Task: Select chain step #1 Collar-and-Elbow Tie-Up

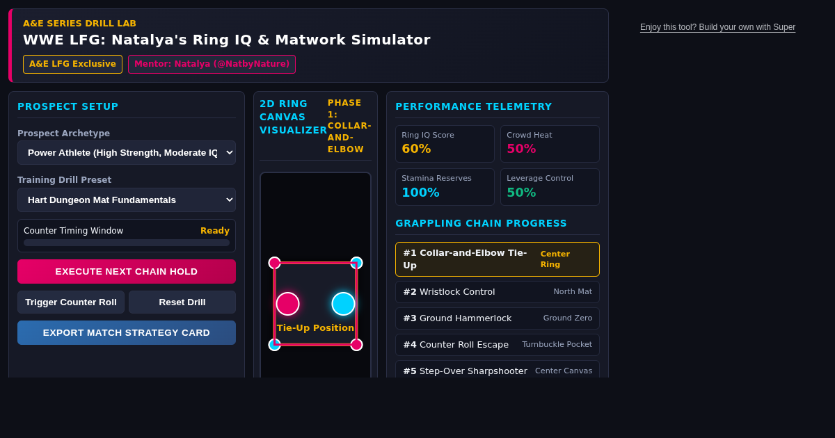Action: pyautogui.click(x=498, y=259)
